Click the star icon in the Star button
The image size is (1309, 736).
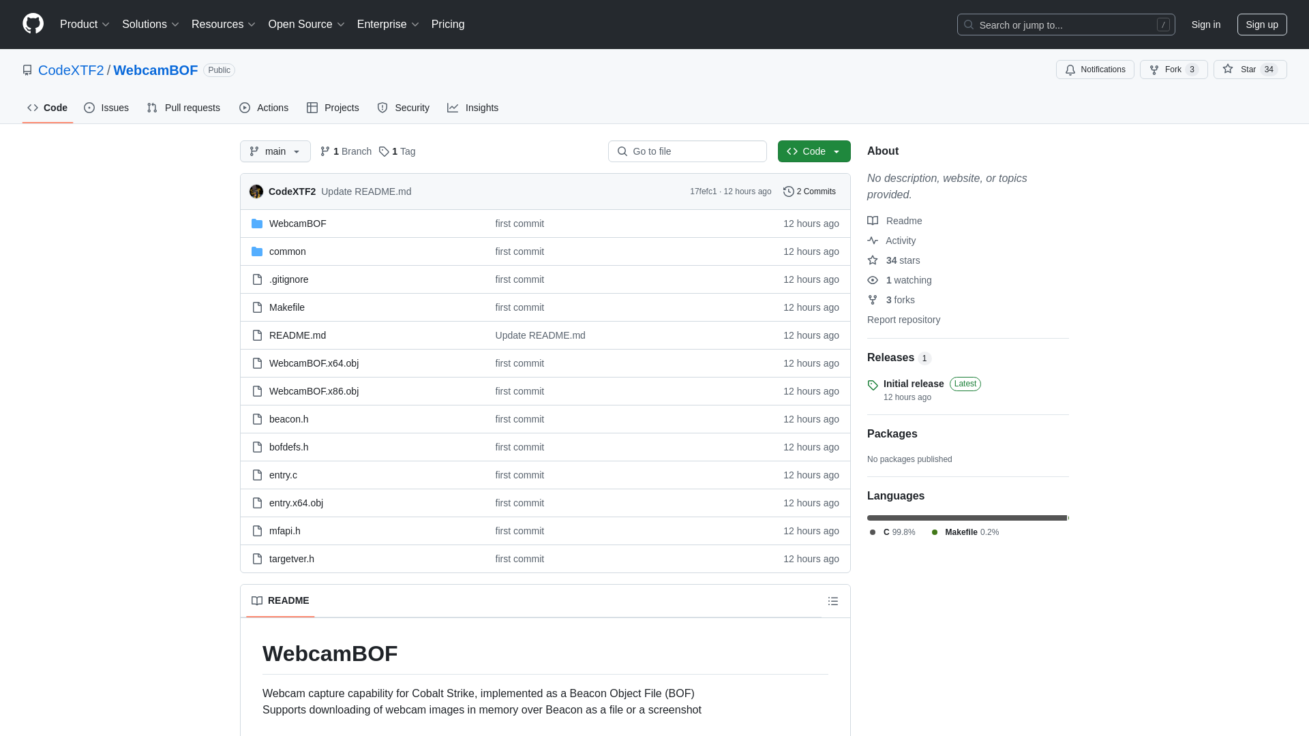tap(1228, 69)
